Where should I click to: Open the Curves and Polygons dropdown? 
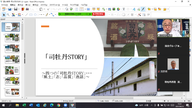coord(49,15)
